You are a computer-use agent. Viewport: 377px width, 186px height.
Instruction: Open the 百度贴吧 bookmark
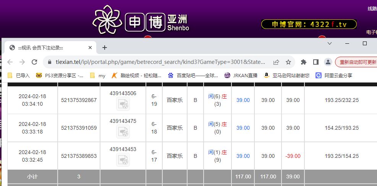[193, 75]
